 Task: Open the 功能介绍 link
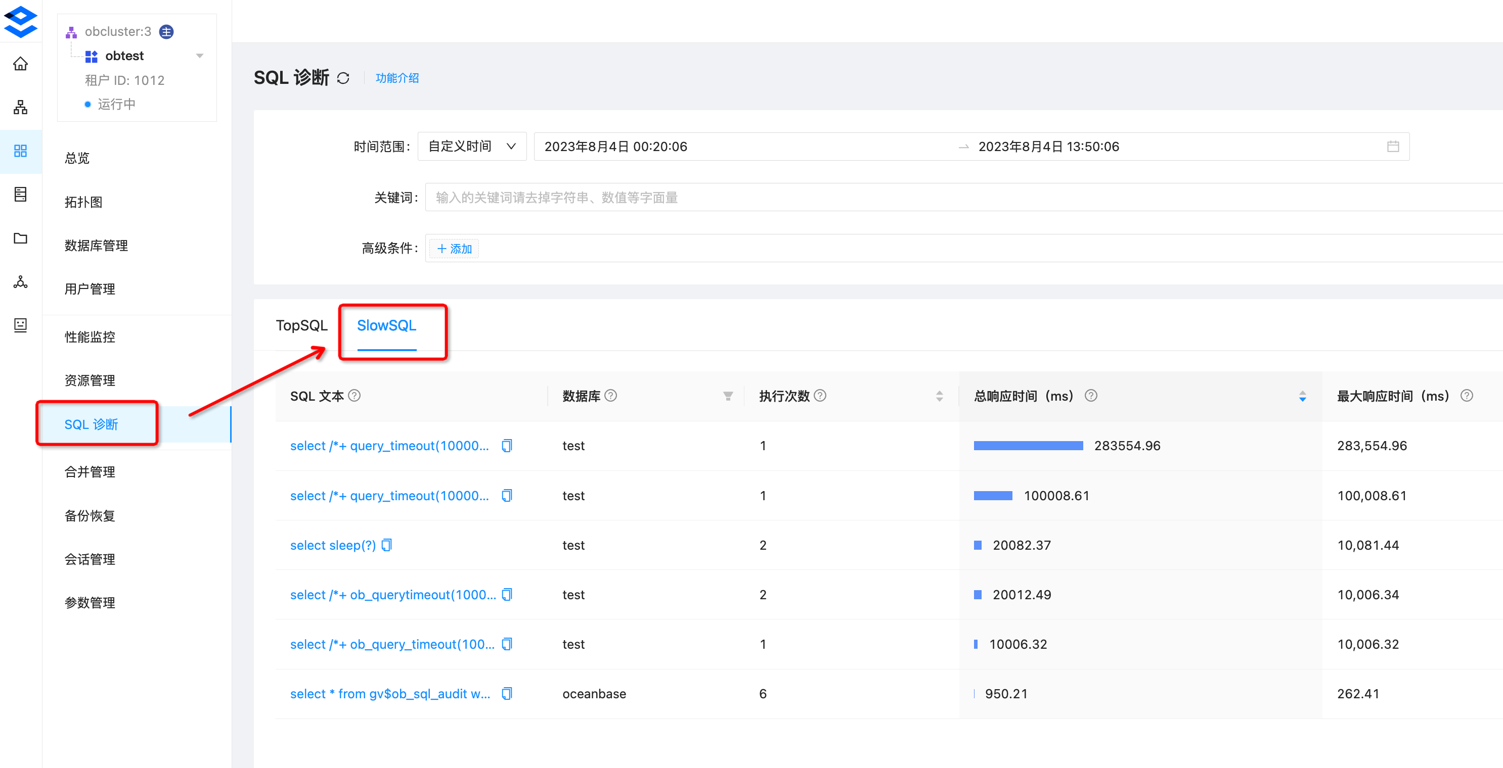tap(397, 78)
